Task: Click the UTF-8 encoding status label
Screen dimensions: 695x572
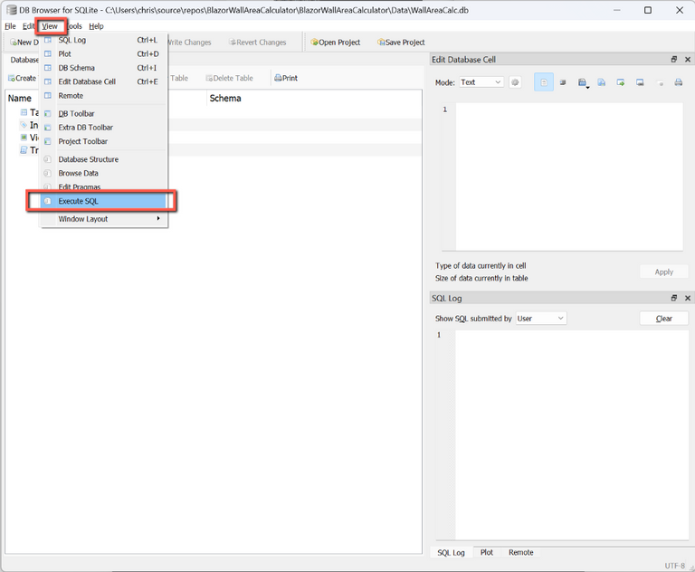Action: (x=674, y=566)
